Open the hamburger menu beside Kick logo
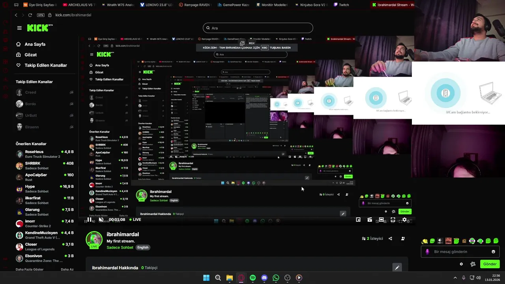This screenshot has width=505, height=284. point(19,28)
